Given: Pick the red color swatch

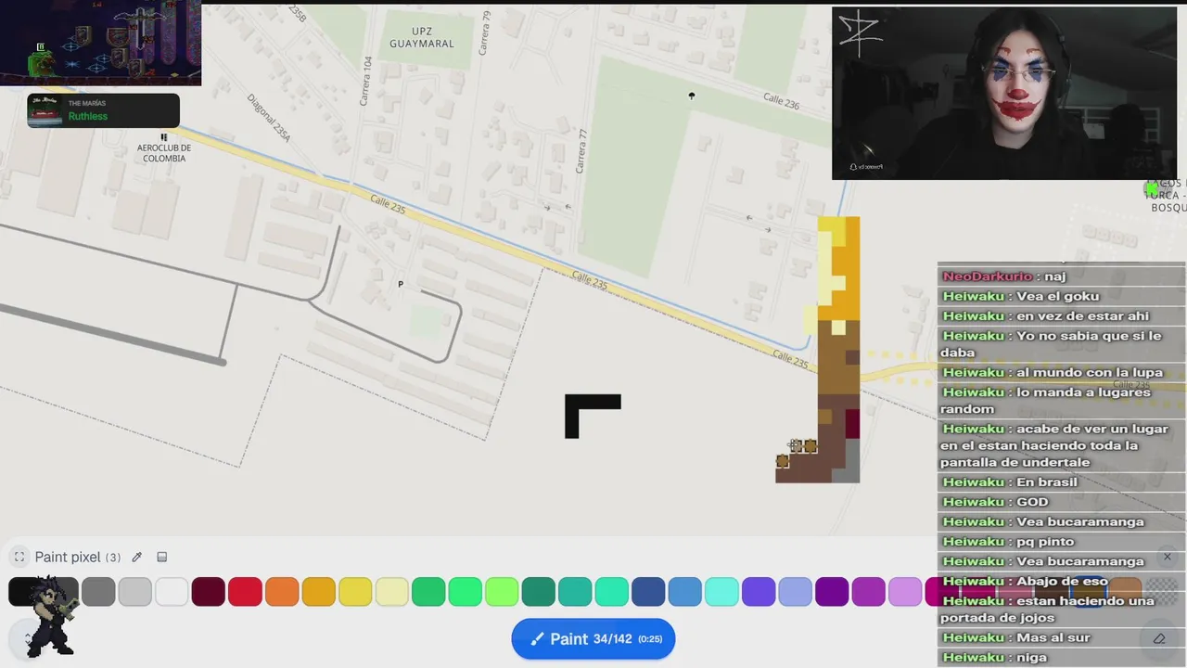Looking at the screenshot, I should pyautogui.click(x=245, y=592).
